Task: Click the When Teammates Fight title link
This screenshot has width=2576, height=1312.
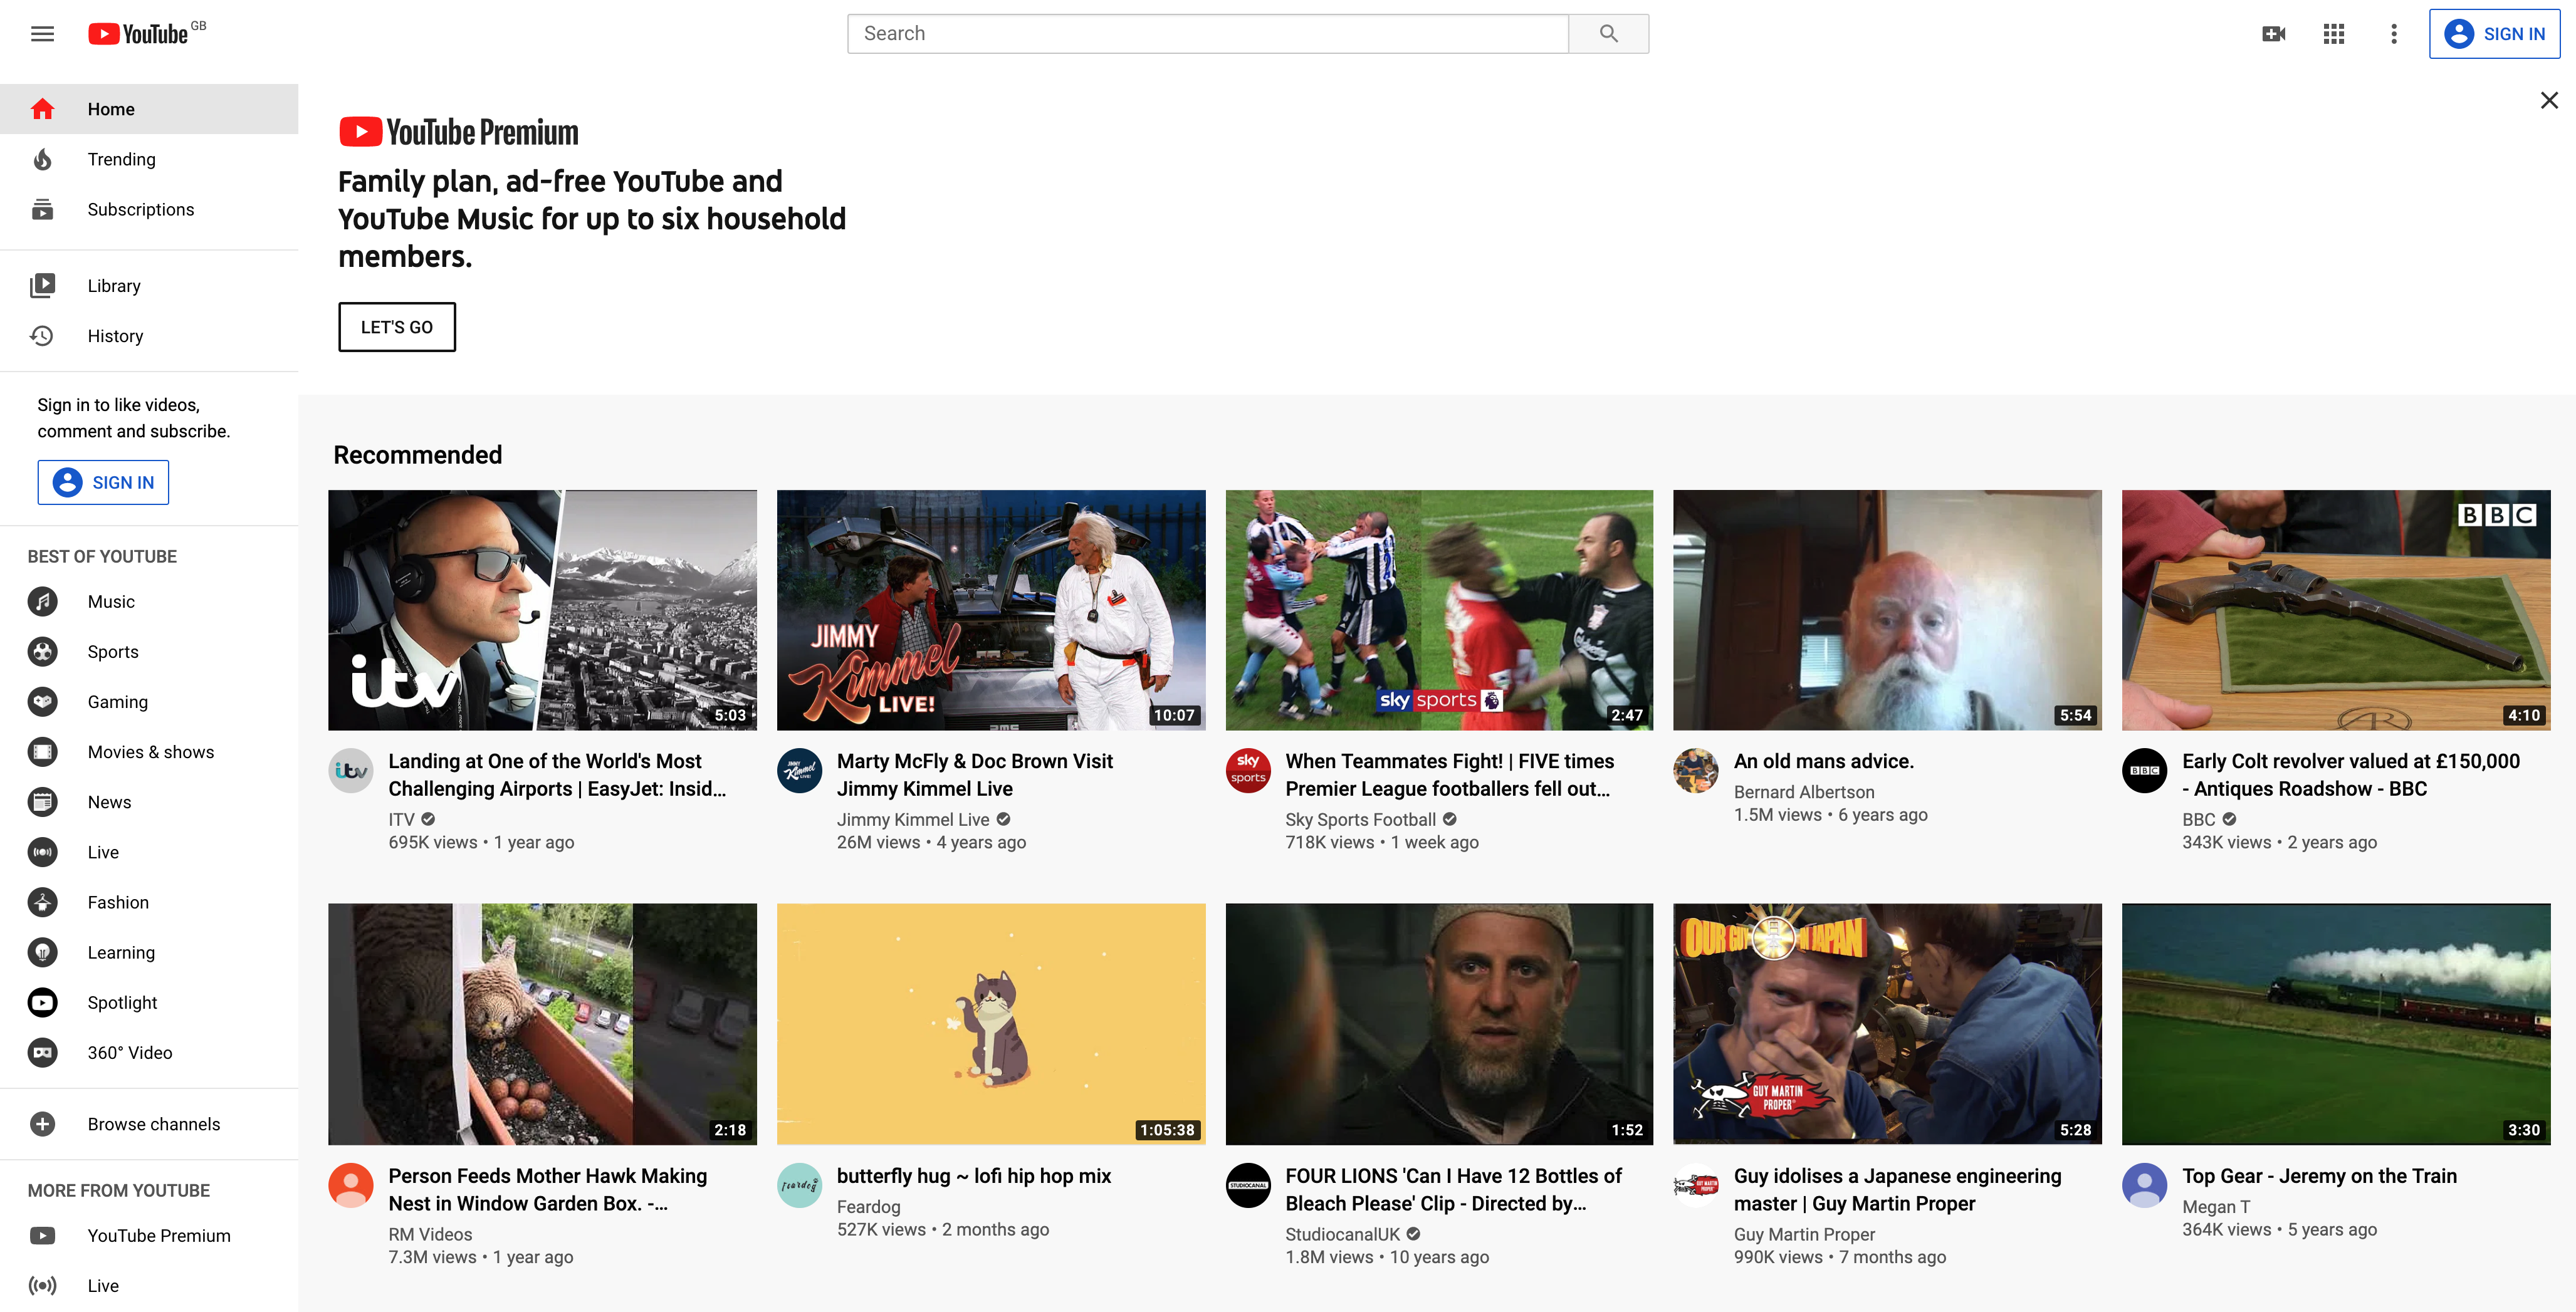Action: (x=1450, y=775)
